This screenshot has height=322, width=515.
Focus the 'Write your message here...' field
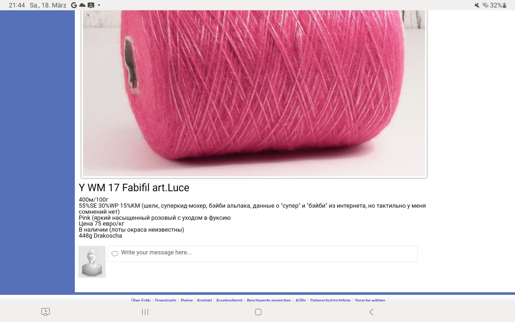pos(263,254)
